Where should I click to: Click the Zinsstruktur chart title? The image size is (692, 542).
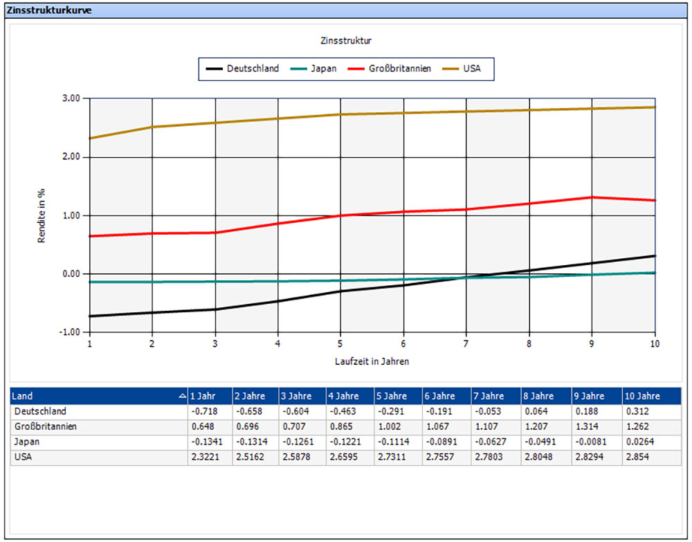pos(346,40)
